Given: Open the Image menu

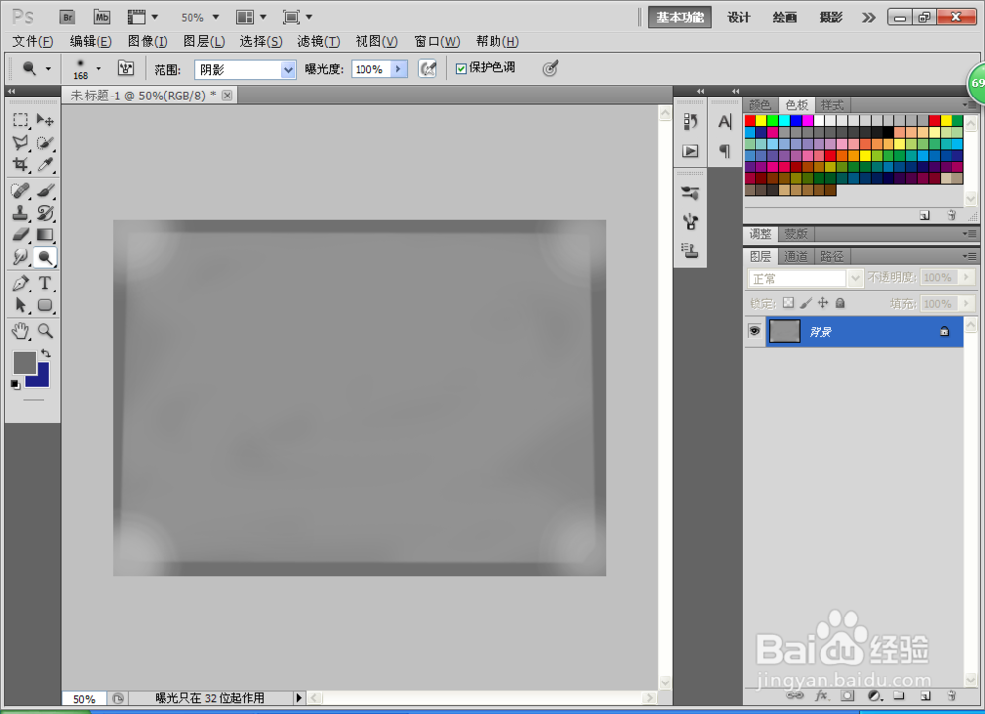Looking at the screenshot, I should [148, 41].
